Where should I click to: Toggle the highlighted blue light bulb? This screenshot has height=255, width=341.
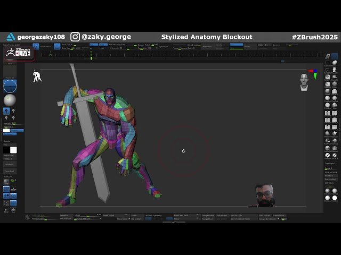click(6, 111)
